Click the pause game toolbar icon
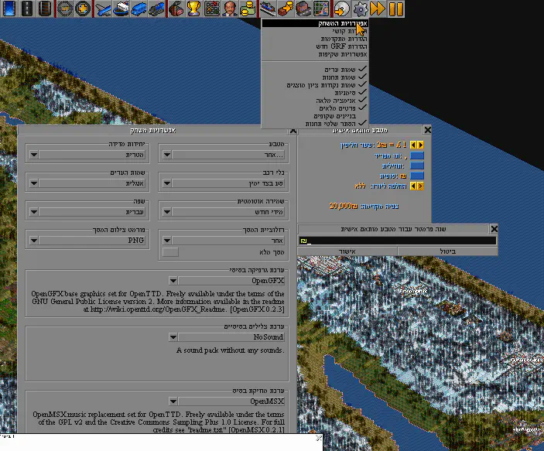The width and height of the screenshot is (544, 451). 395,9
